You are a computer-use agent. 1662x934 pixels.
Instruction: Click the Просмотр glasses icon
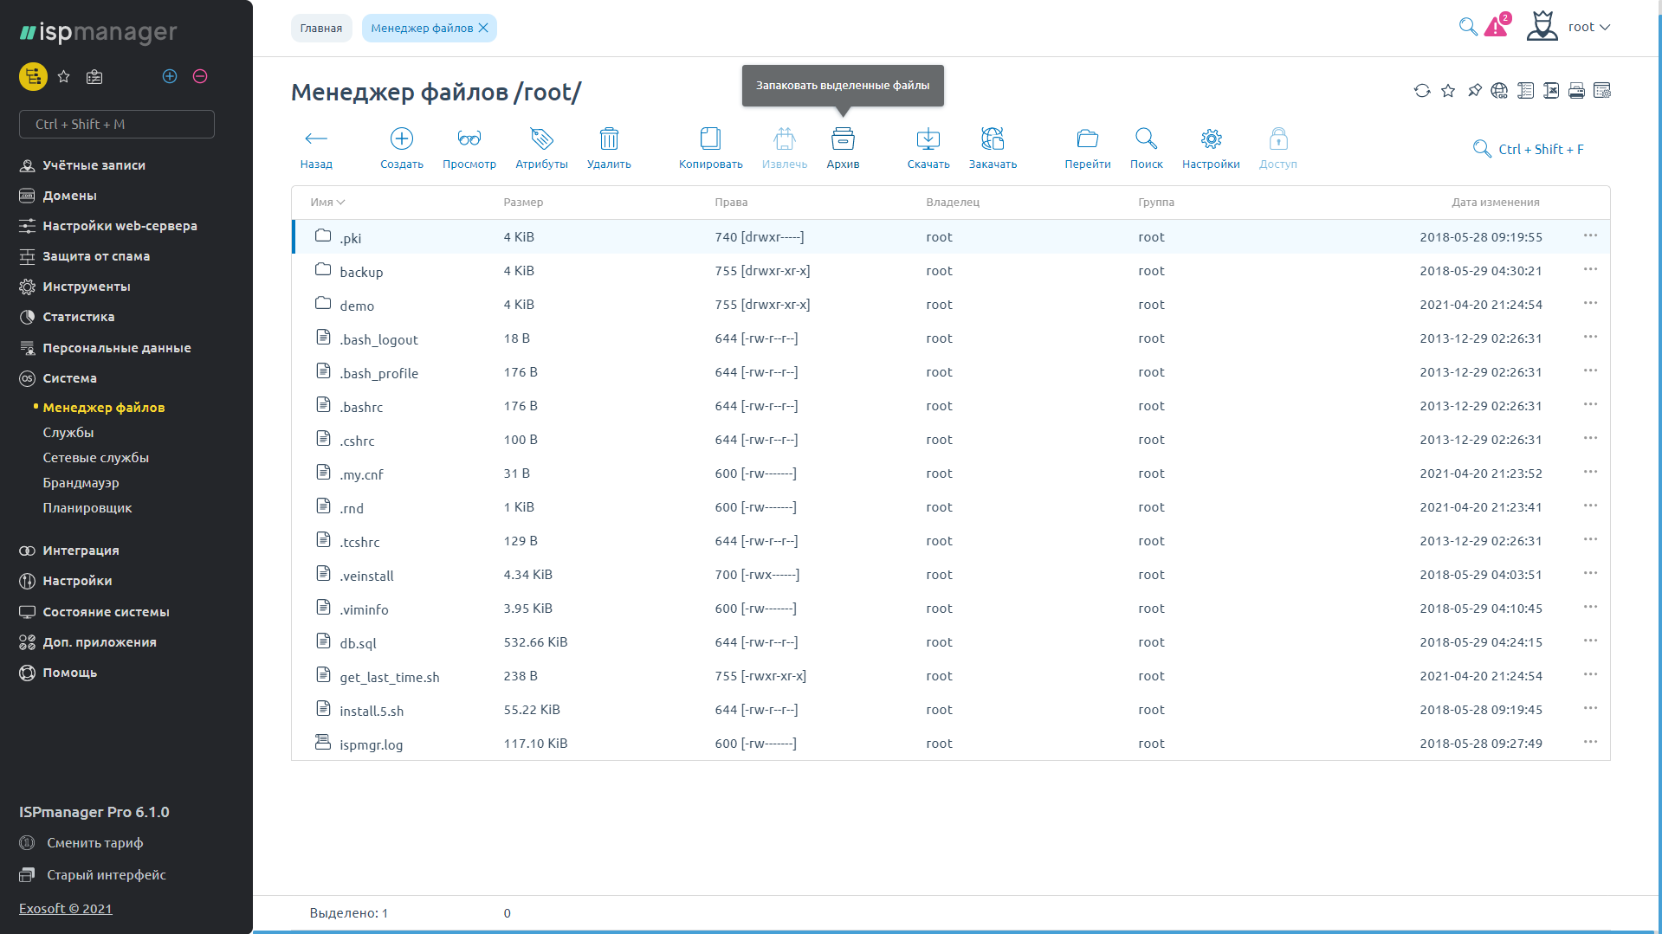469,138
